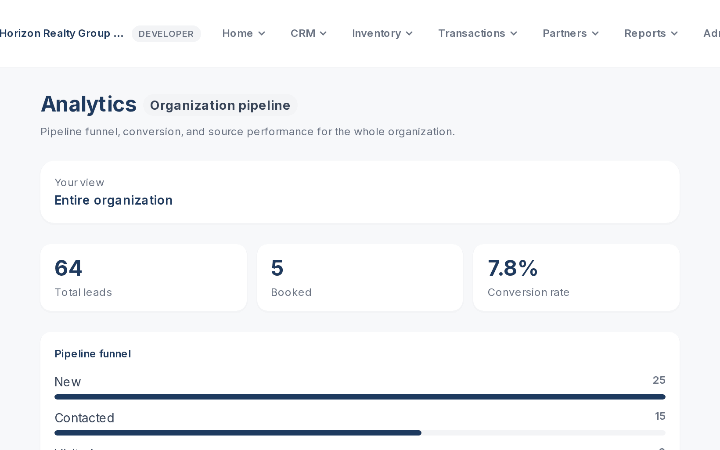Click the Contacted stage progress bar
Screen dimensions: 720x450
pos(360,433)
